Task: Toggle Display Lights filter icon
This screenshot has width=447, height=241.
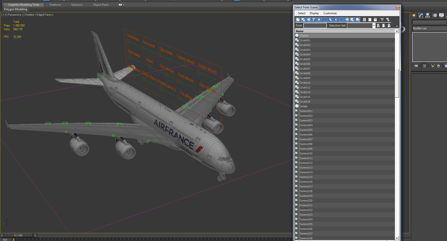Action: (309, 20)
